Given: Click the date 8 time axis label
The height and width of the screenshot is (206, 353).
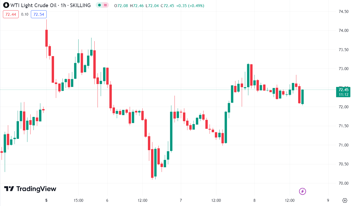Looking at the screenshot, I should [x=254, y=200].
